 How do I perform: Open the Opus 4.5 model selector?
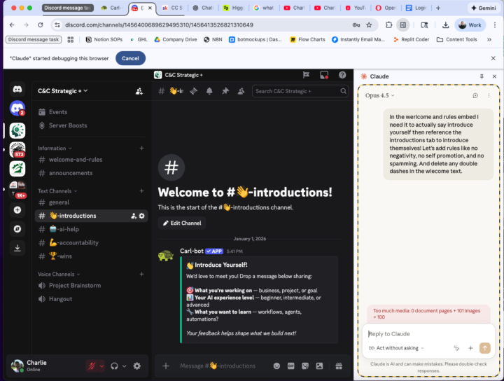(380, 95)
